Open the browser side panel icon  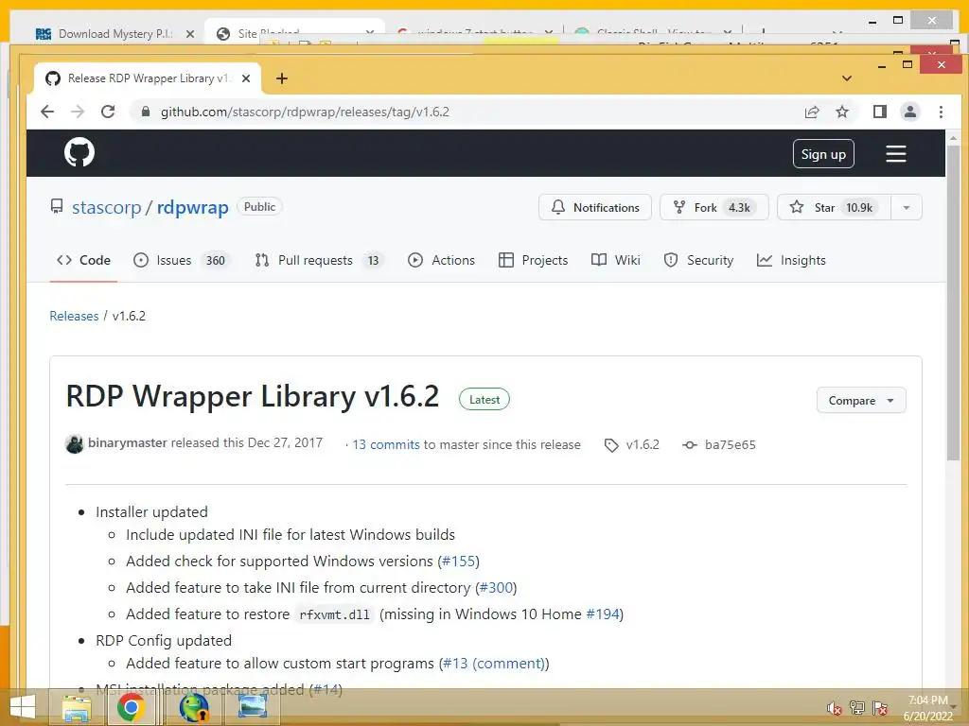click(879, 112)
